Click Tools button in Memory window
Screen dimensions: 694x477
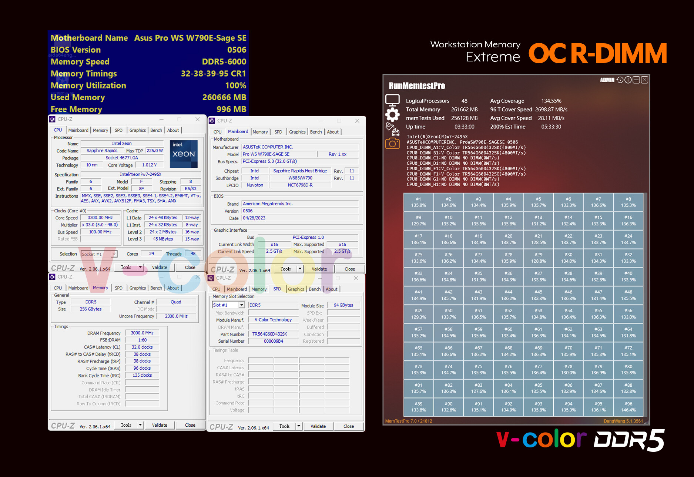pos(126,425)
